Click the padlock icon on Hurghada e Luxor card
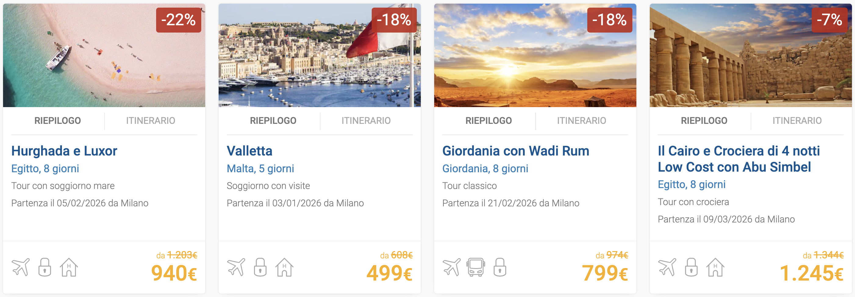 [x=45, y=267]
